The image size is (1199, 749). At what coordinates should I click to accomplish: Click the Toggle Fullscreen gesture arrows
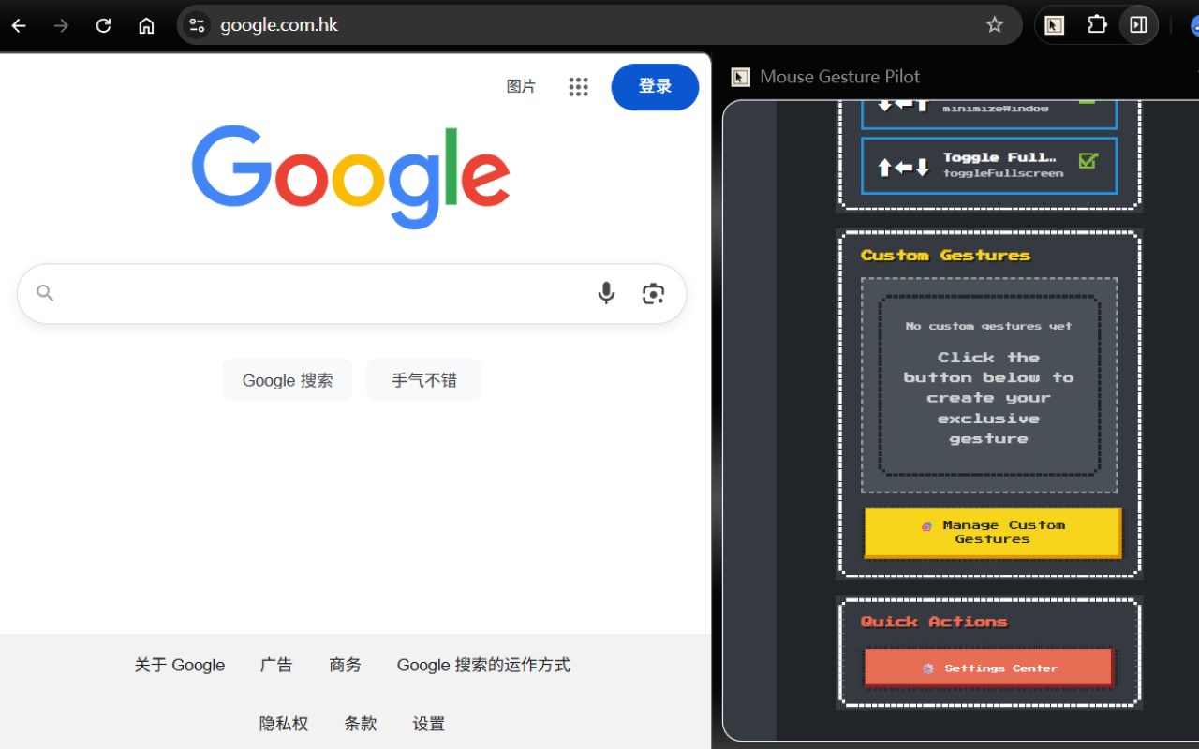pyautogui.click(x=903, y=167)
